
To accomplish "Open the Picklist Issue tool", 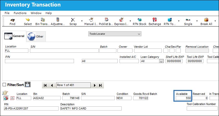I will 106,22.
